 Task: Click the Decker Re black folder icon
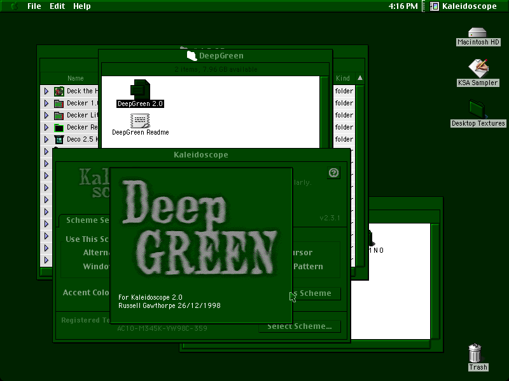click(x=59, y=128)
